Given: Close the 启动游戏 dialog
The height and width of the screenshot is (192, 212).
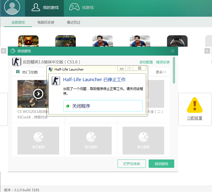Looking at the screenshot, I should click(x=173, y=51).
